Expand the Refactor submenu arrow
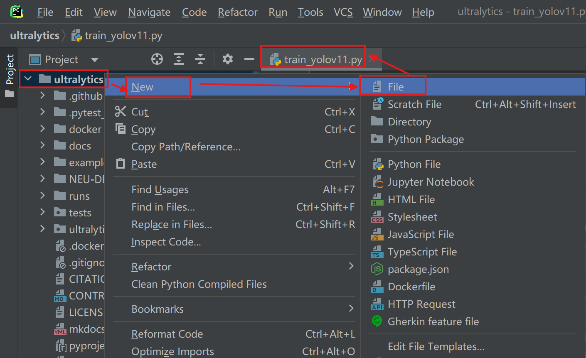This screenshot has height=358, width=586. click(x=351, y=266)
